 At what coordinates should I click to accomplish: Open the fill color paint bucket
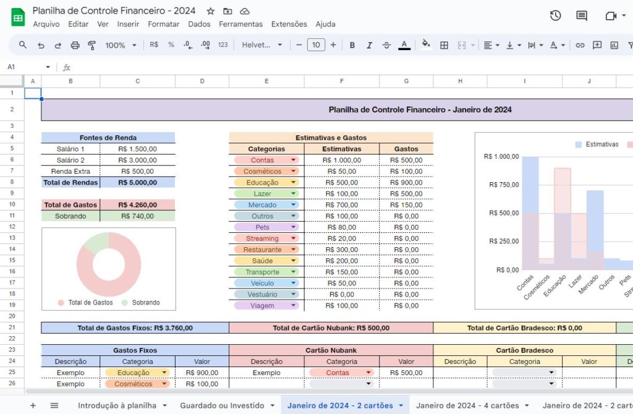click(425, 45)
